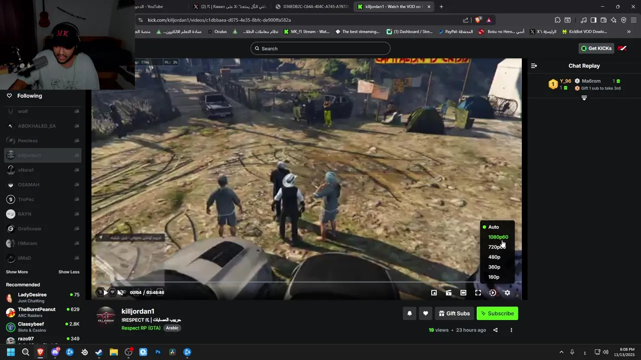641x360 pixels.
Task: Click Get KICKs button
Action: pos(596,48)
